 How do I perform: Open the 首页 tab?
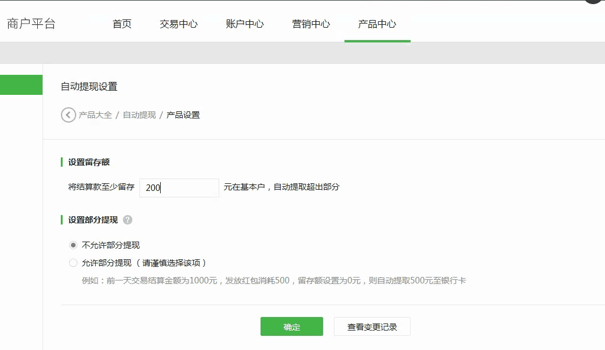[x=122, y=24]
